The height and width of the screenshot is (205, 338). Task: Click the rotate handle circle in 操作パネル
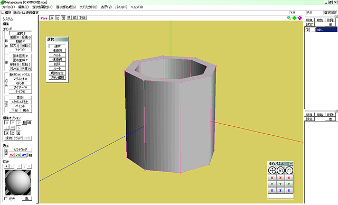click(x=289, y=171)
